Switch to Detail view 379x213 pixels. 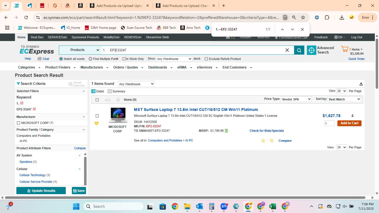98,91
